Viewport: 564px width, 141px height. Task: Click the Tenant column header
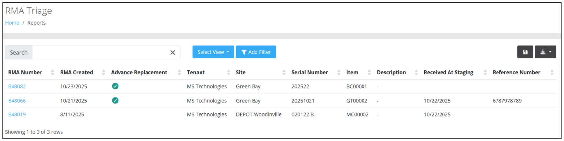(x=196, y=72)
